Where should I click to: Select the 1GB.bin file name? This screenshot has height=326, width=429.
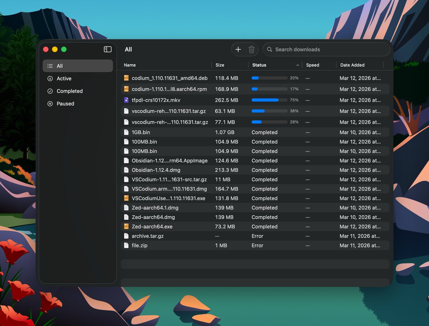point(141,132)
